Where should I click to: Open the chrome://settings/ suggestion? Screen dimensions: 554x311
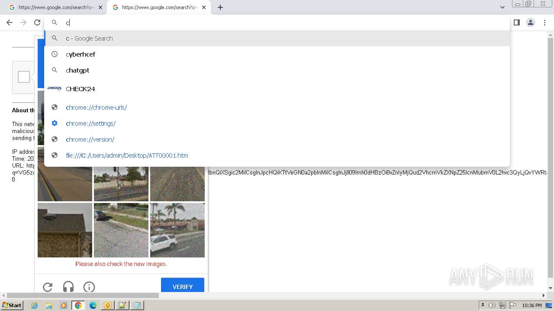coord(277,123)
